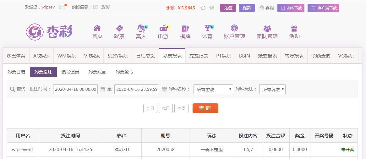Image resolution: width=366 pixels, height=159 pixels.
Task: Click the orange 查询 button
Action: [x=205, y=108]
